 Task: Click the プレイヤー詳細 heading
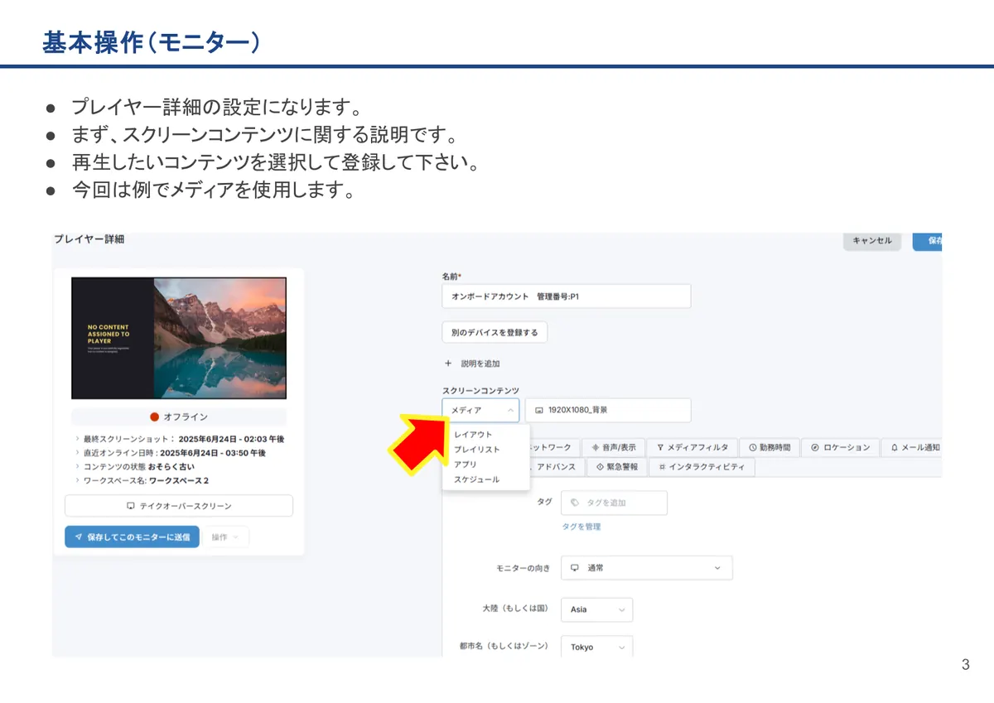click(x=89, y=239)
